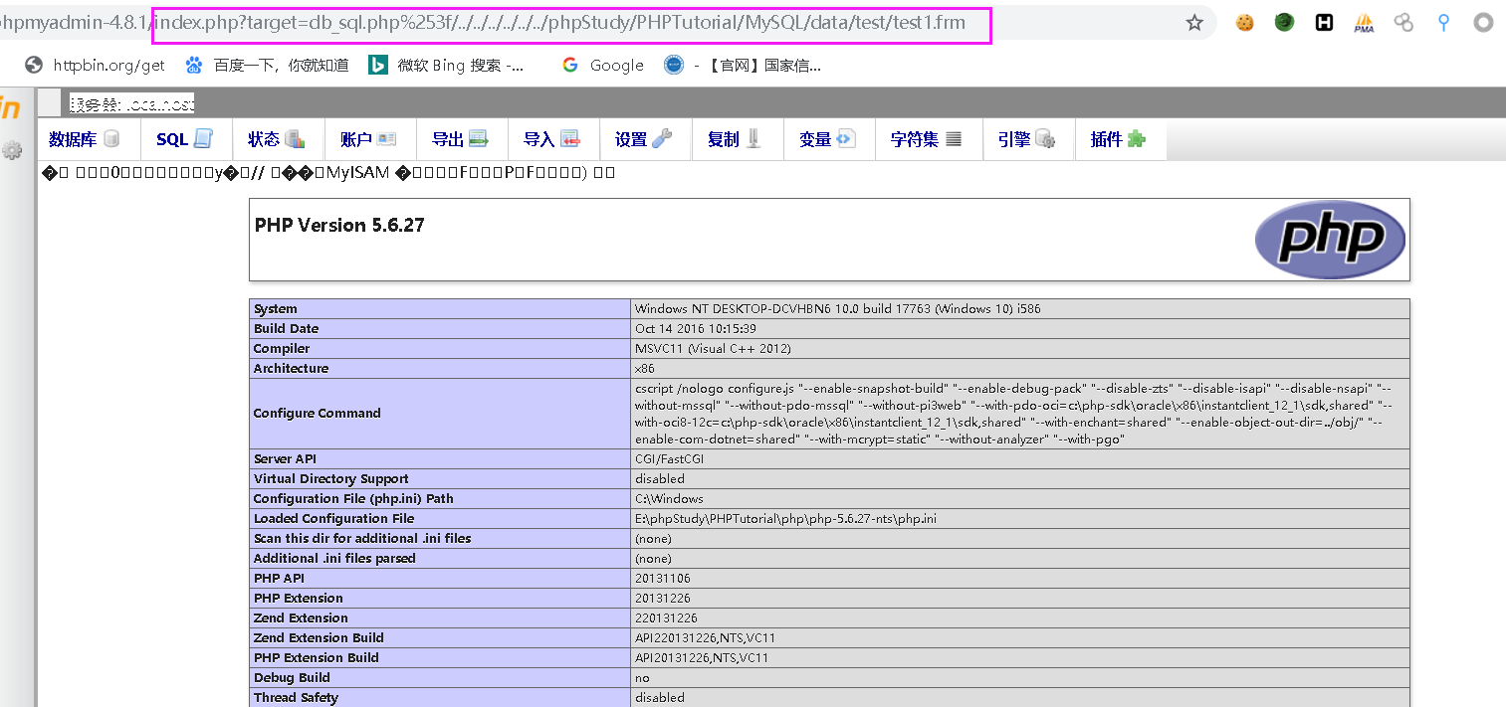The width and height of the screenshot is (1506, 707).
Task: Click the cookie-shaped browser extension icon
Action: click(1244, 22)
